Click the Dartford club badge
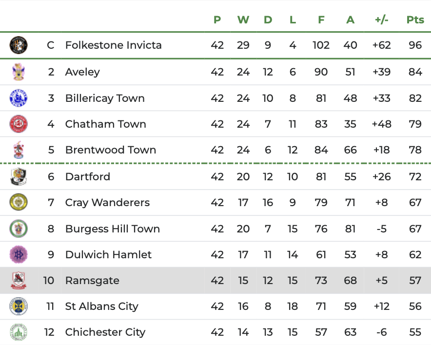The width and height of the screenshot is (431, 345). tap(19, 176)
